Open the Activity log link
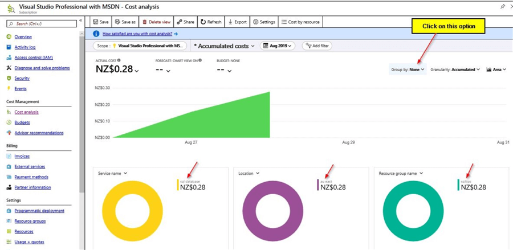This screenshot has height=250, width=513. click(x=25, y=47)
